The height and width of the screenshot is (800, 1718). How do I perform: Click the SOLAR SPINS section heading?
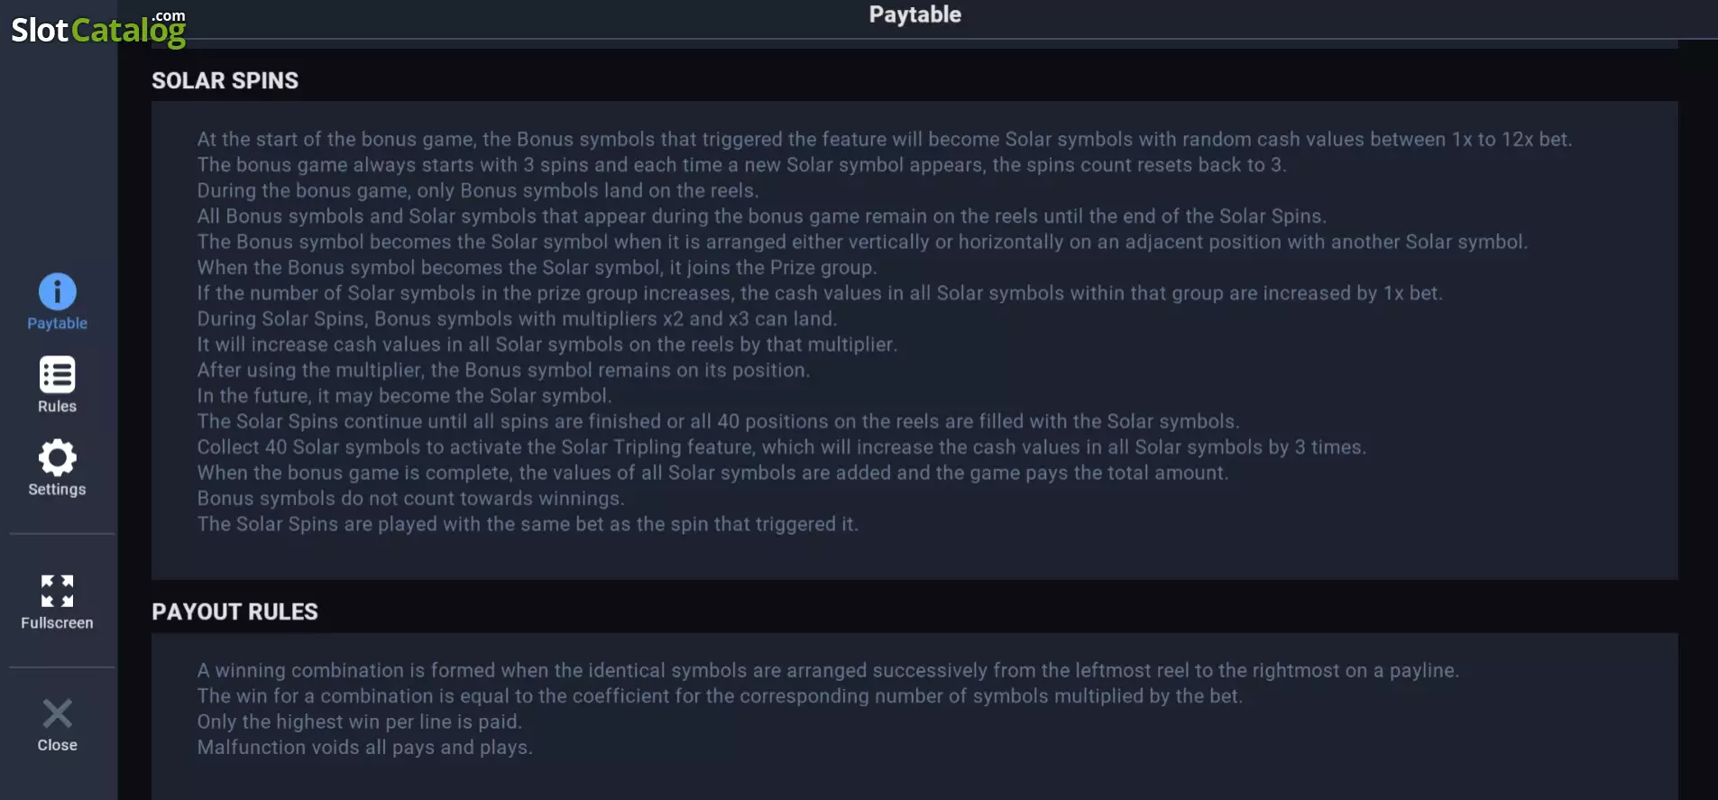(225, 80)
